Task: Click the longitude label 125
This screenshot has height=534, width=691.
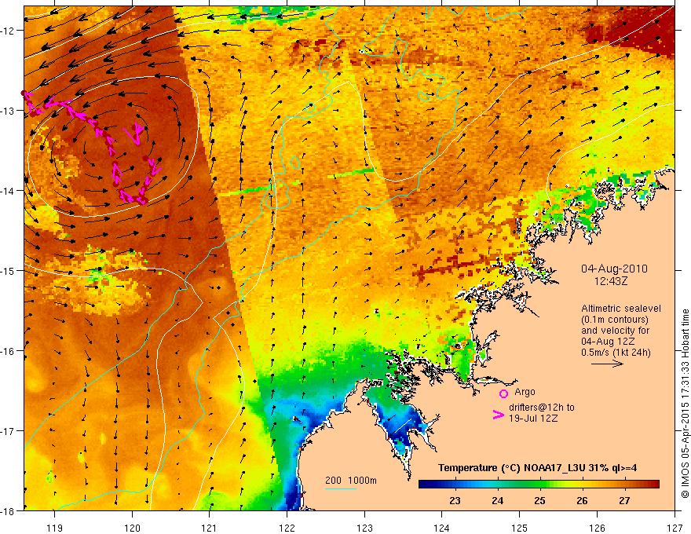Action: pos(520,528)
